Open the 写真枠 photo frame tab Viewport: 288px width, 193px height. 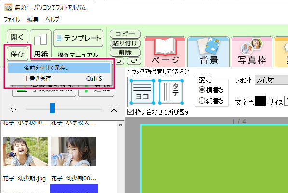coord(252,52)
